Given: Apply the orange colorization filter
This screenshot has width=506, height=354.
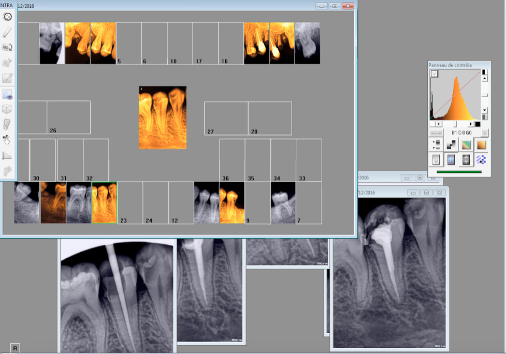Looking at the screenshot, I should [481, 145].
